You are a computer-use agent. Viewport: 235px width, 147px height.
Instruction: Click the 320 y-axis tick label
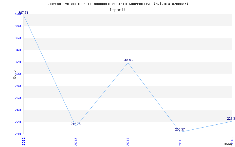coord(18,62)
